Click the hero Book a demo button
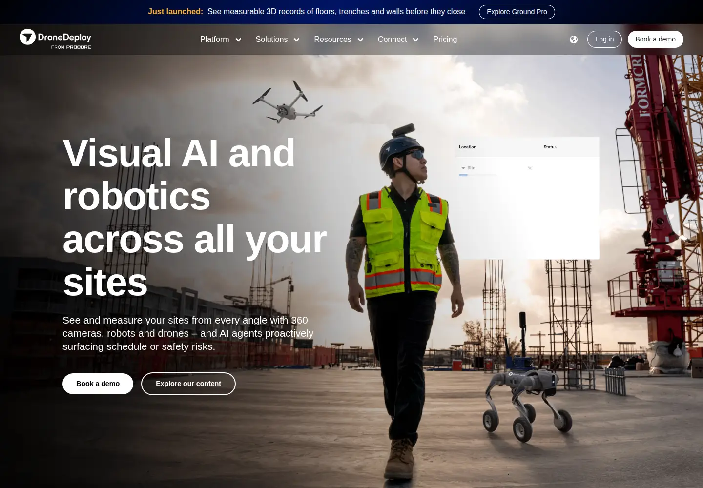 (x=98, y=384)
